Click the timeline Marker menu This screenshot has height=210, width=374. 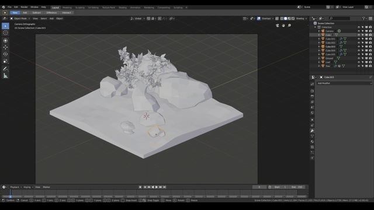pyautogui.click(x=46, y=187)
